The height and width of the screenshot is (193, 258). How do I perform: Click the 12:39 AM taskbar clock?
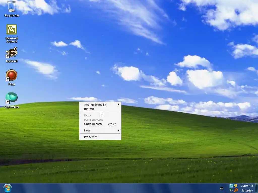click(x=247, y=186)
